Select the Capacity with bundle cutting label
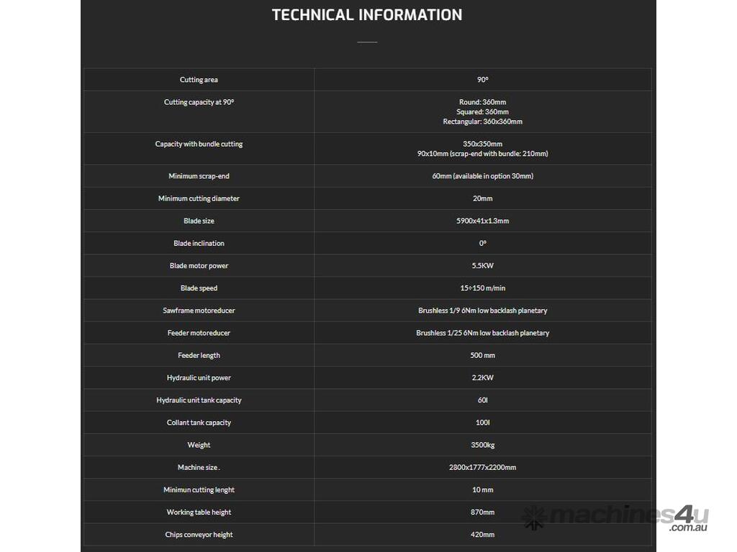The width and height of the screenshot is (737, 552). (x=199, y=144)
